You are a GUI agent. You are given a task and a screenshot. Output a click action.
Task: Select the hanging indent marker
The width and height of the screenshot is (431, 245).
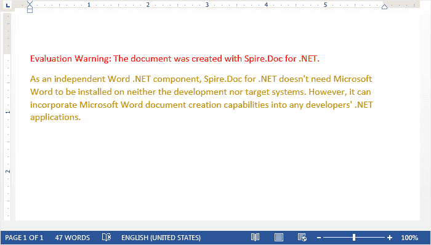click(x=30, y=7)
